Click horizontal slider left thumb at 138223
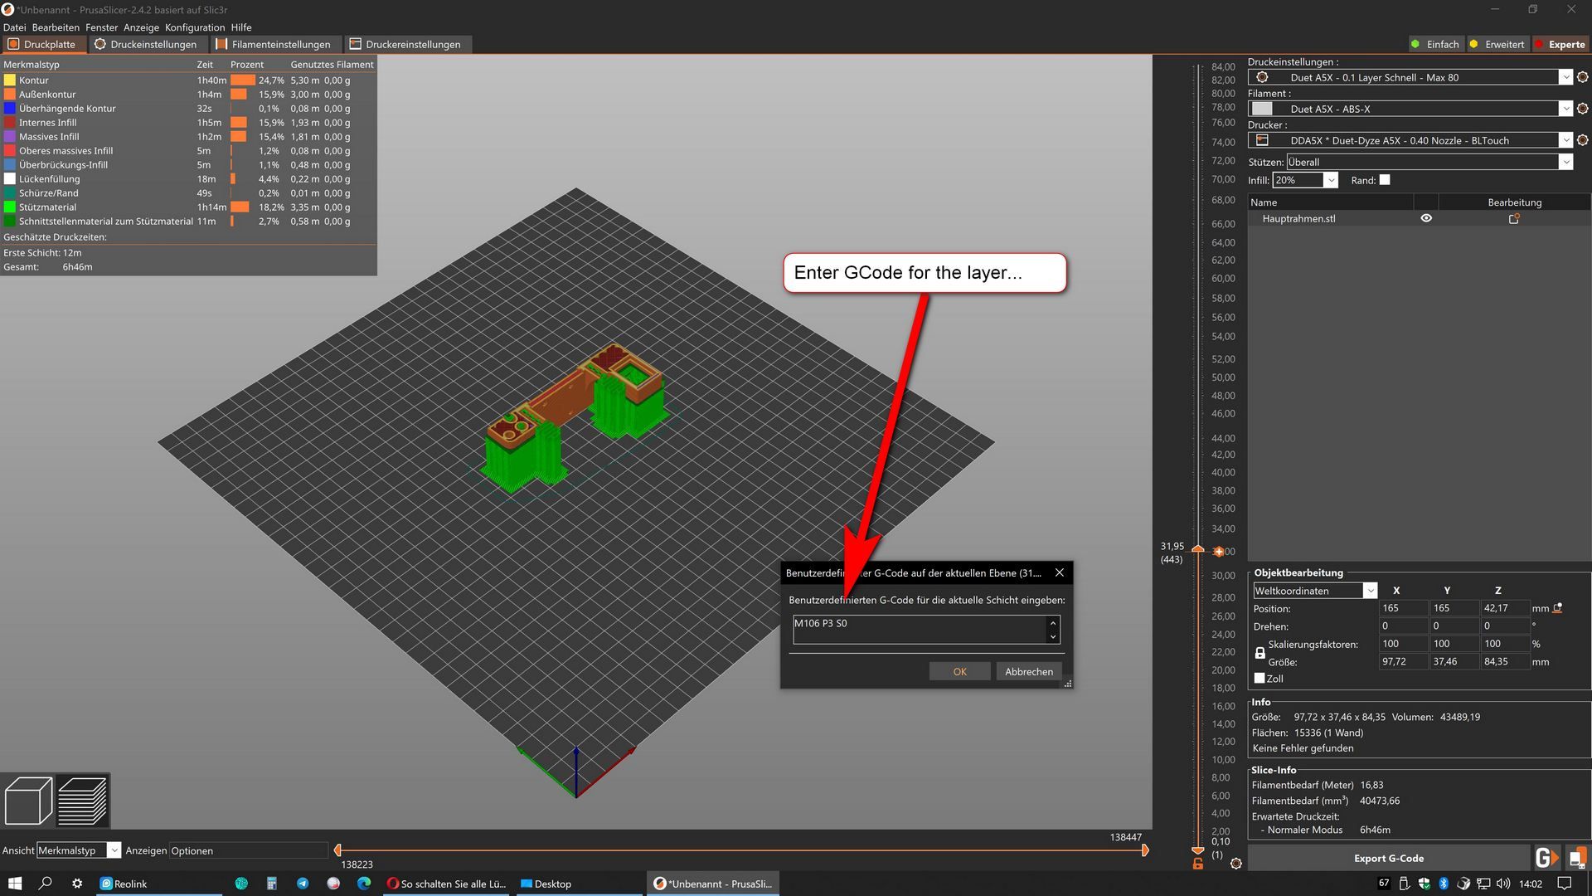The height and width of the screenshot is (896, 1592). coord(337,850)
